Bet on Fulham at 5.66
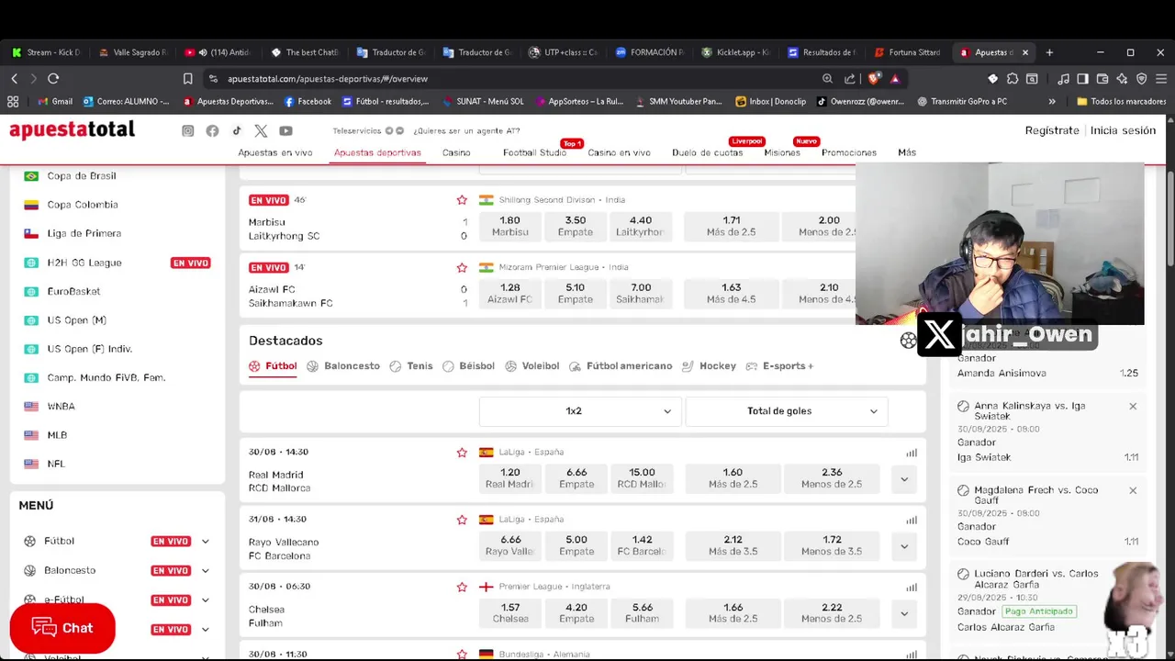 coord(642,613)
